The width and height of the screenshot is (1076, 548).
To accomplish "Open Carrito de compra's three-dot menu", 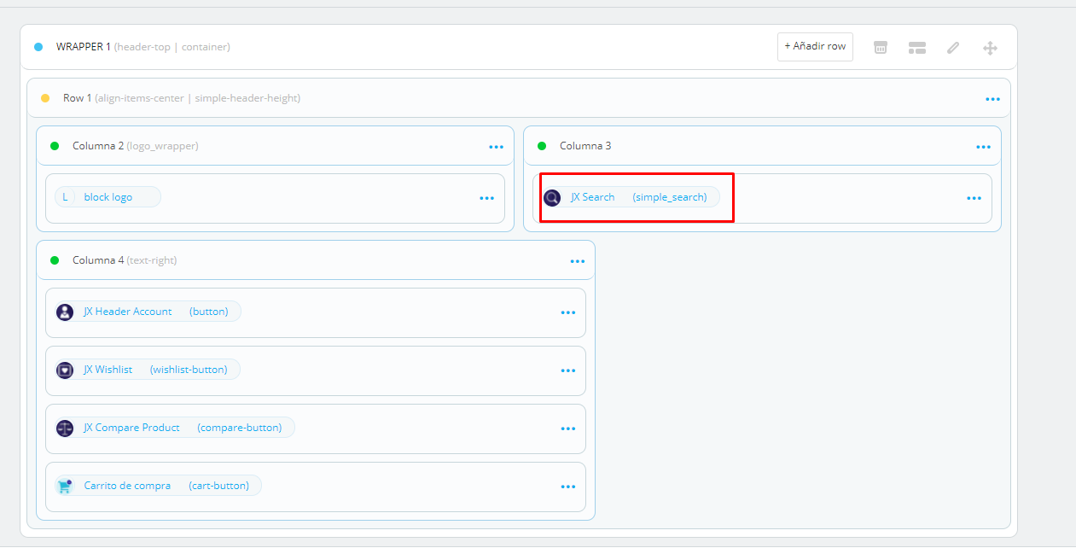I will click(568, 487).
